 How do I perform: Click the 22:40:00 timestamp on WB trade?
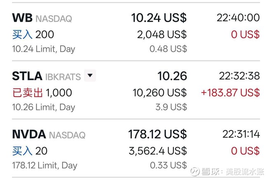pyautogui.click(x=238, y=18)
